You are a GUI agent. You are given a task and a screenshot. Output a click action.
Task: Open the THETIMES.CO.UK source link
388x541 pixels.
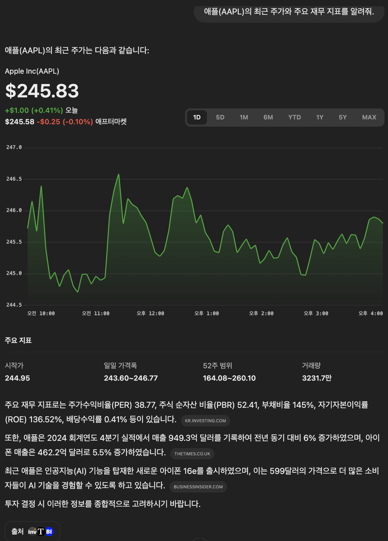192,454
